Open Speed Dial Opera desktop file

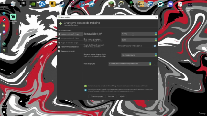click(x=190, y=7)
